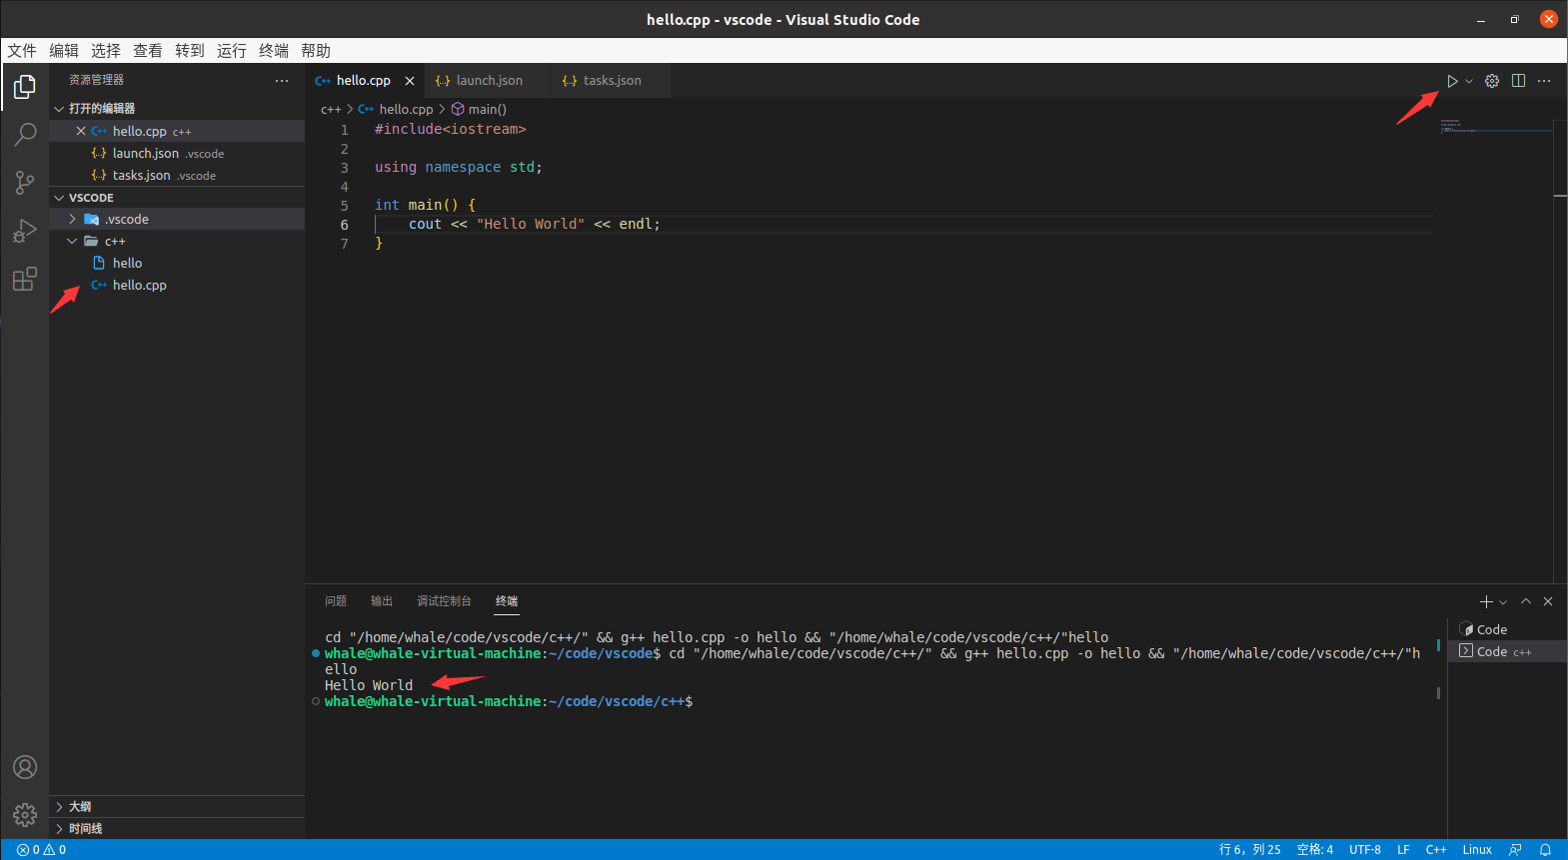
Task: Split the editor to the right
Action: pyautogui.click(x=1518, y=81)
